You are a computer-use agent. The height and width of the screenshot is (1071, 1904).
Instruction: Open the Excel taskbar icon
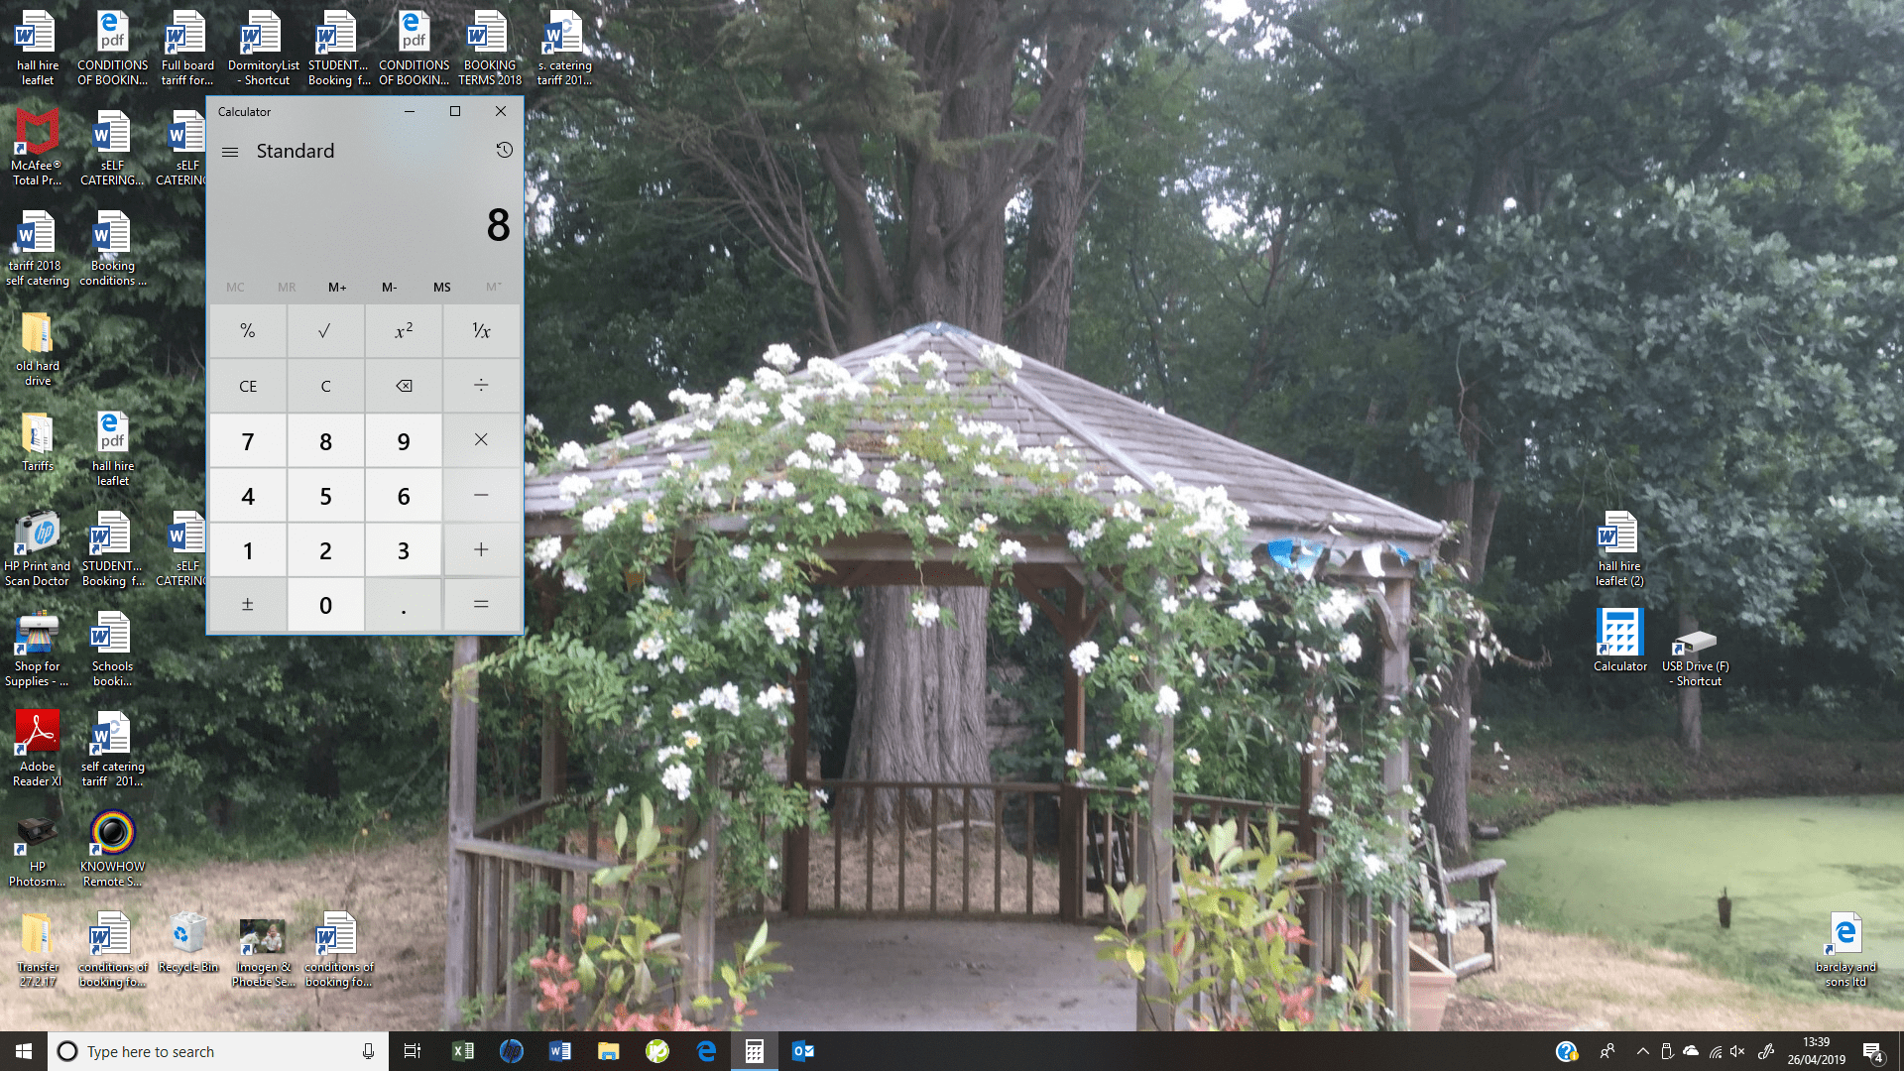tap(463, 1051)
